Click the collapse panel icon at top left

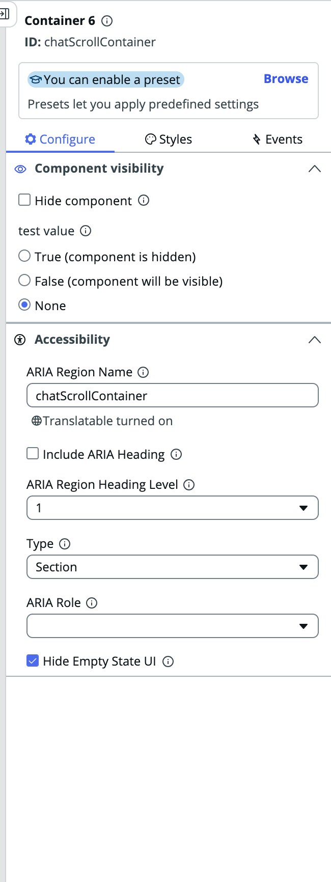[x=5, y=14]
